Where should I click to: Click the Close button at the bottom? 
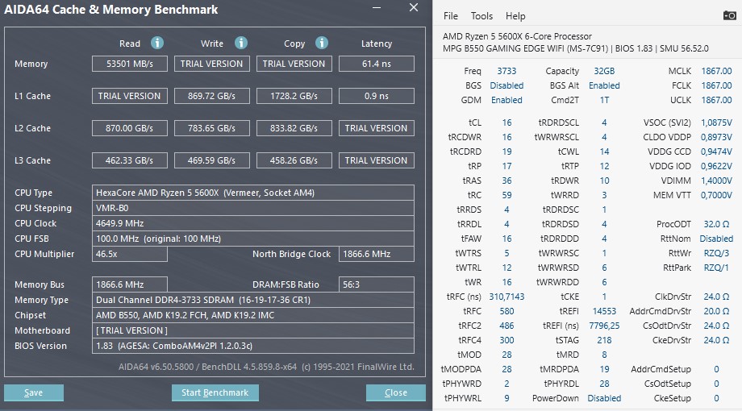click(x=396, y=392)
